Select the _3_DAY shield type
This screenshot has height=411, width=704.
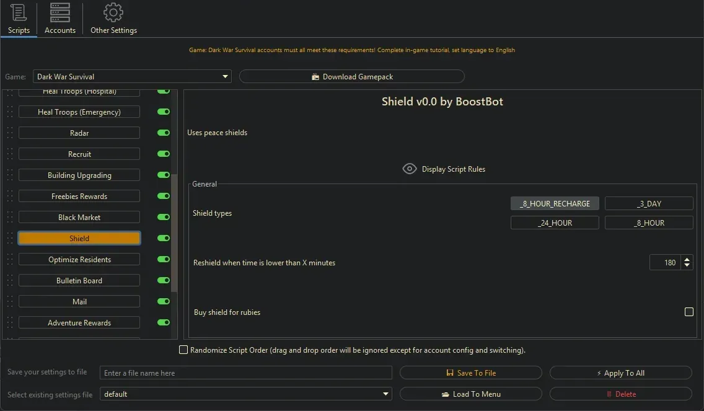(649, 203)
